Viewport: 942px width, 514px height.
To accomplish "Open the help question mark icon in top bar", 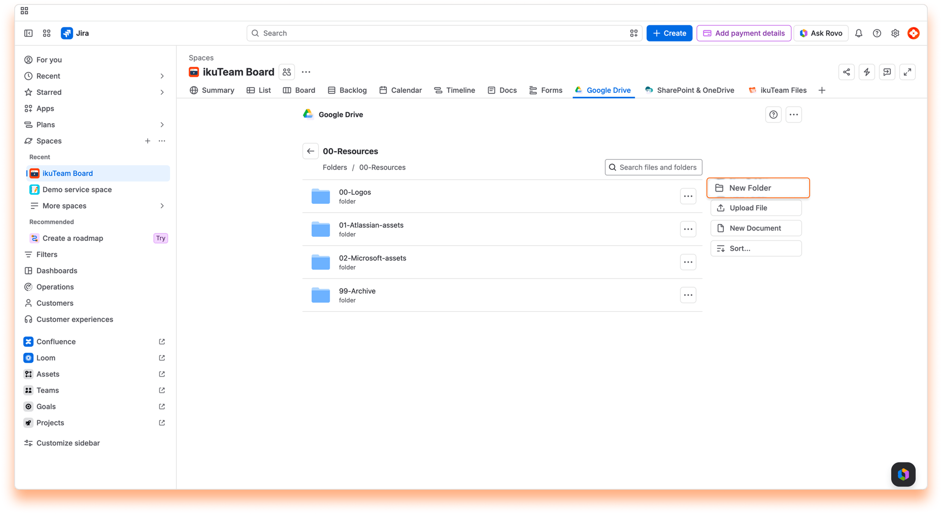I will coord(877,33).
